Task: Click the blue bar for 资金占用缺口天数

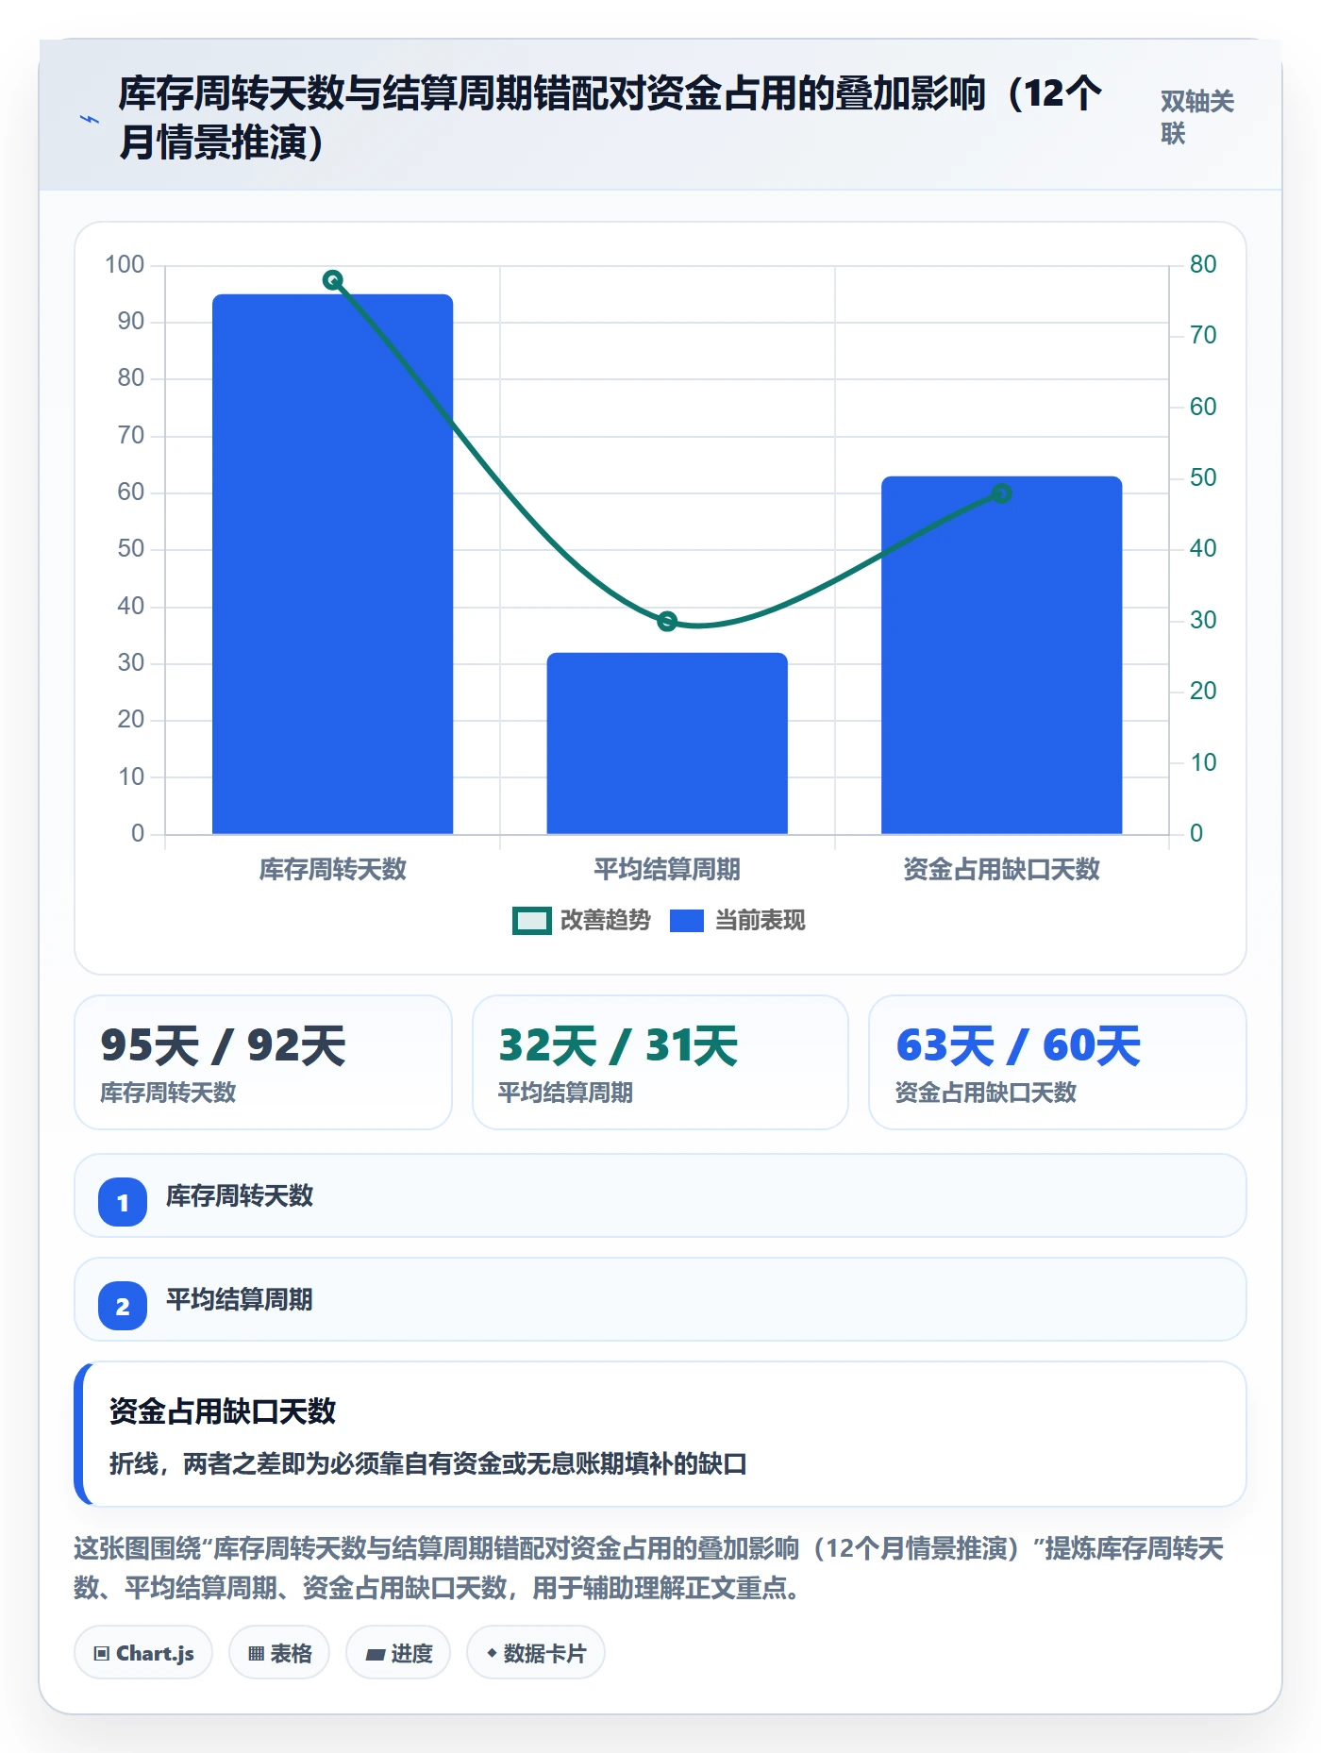Action: [x=1002, y=656]
